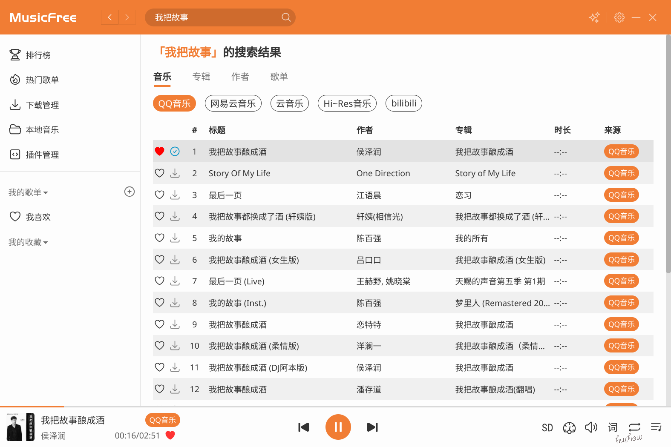Pause the current song
This screenshot has height=447, width=671.
(x=338, y=427)
